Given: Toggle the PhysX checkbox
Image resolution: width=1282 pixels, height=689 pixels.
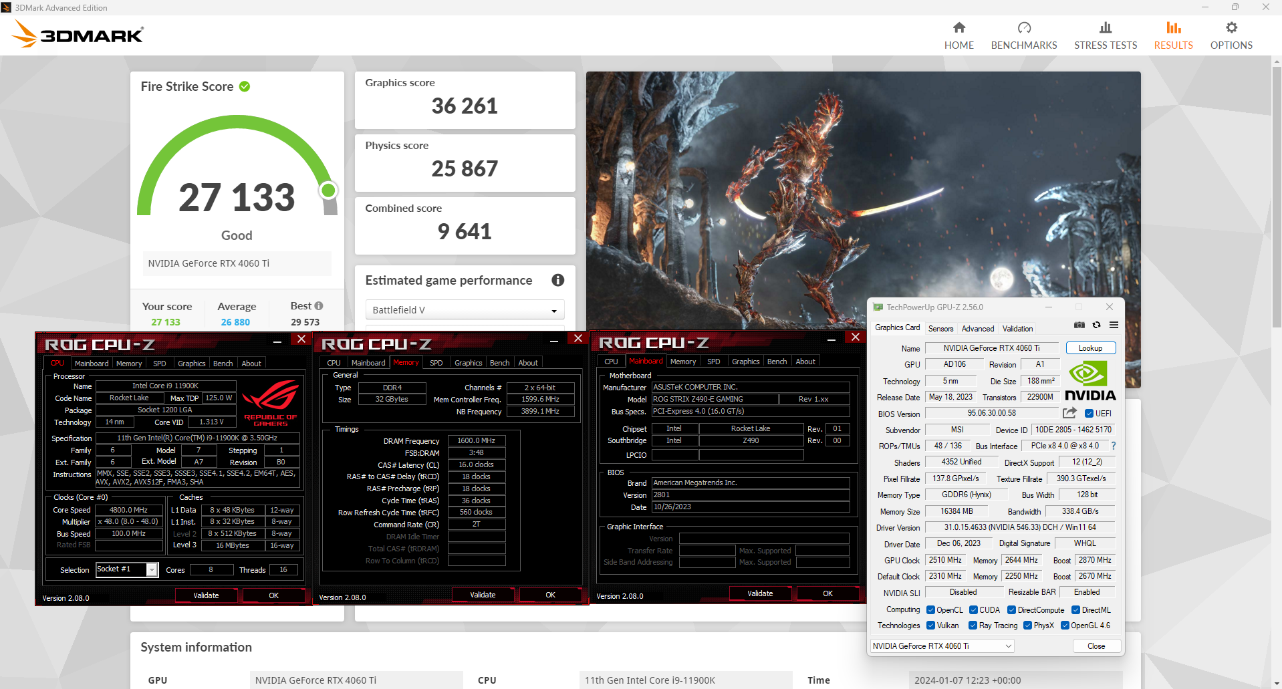Looking at the screenshot, I should pos(1027,626).
